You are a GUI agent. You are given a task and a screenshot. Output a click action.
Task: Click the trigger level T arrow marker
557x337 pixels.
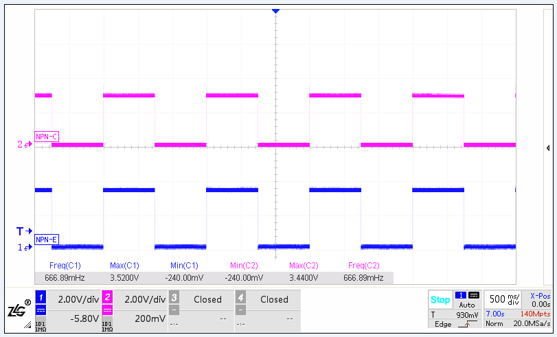(24, 231)
